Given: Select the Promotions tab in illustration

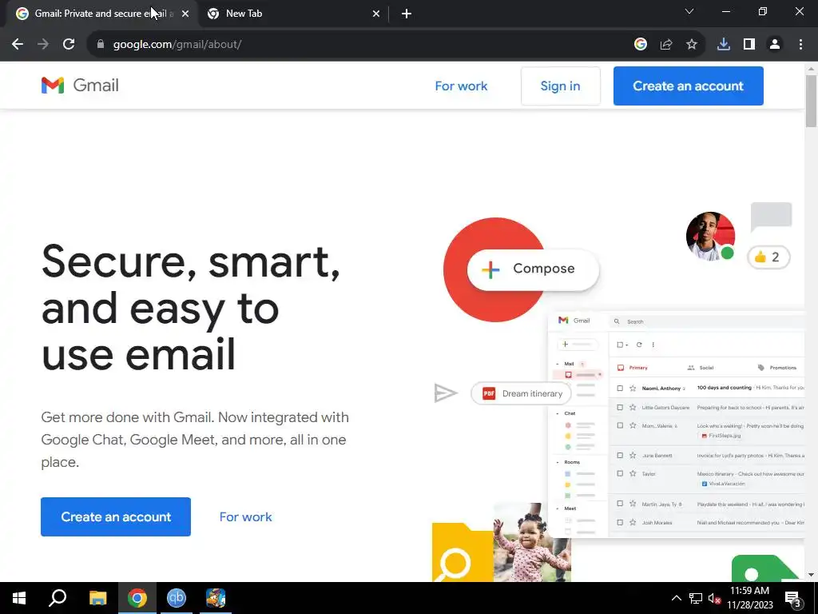Looking at the screenshot, I should [776, 368].
